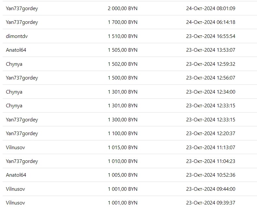Click Chynya bid at 12:34:00
Viewport: 257px width, 213px height.
click(14, 92)
